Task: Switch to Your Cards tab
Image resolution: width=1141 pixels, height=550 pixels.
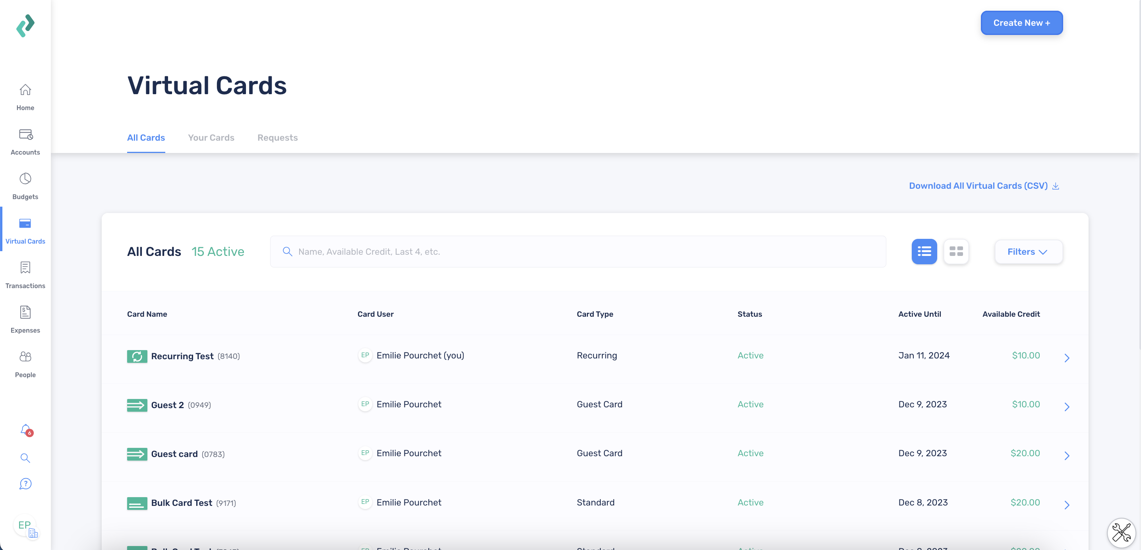Action: pyautogui.click(x=211, y=138)
